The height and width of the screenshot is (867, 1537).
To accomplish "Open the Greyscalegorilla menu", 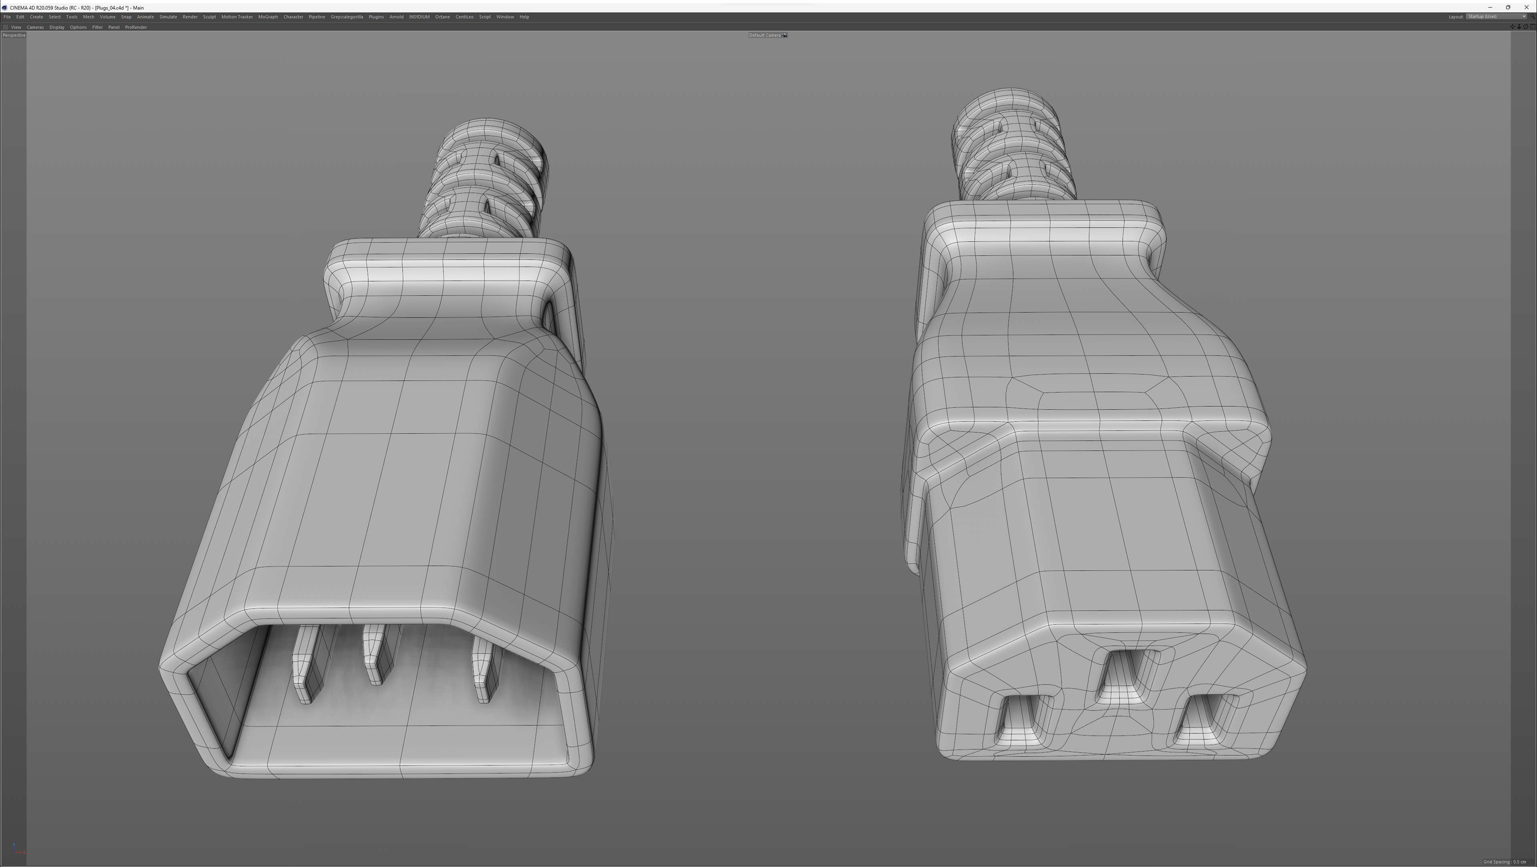I will tap(347, 17).
